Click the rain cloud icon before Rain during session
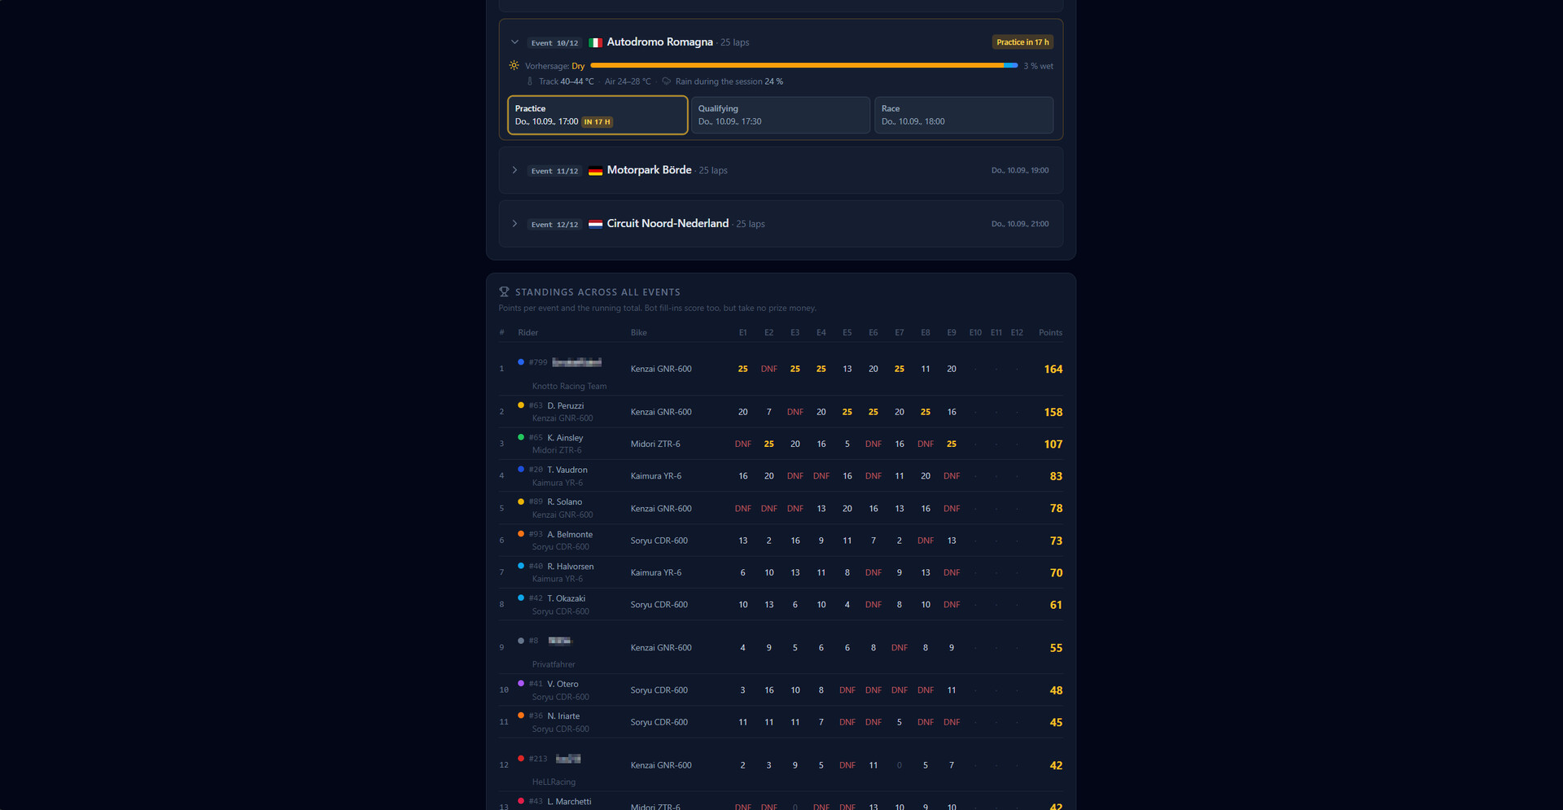The width and height of the screenshot is (1563, 810). click(x=666, y=81)
